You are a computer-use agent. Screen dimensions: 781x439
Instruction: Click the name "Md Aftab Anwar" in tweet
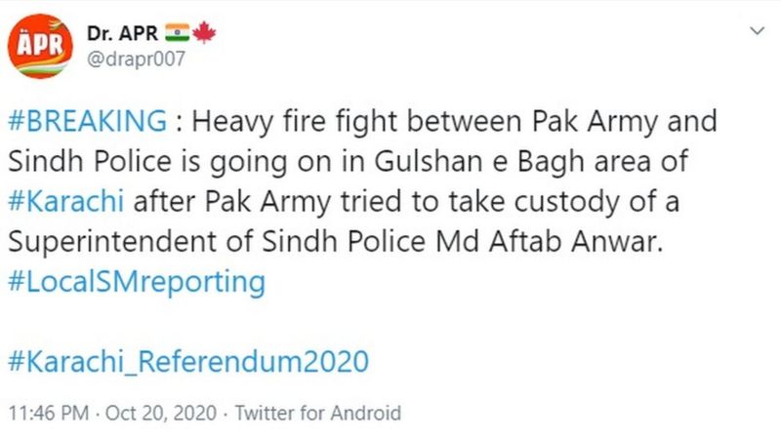click(550, 241)
